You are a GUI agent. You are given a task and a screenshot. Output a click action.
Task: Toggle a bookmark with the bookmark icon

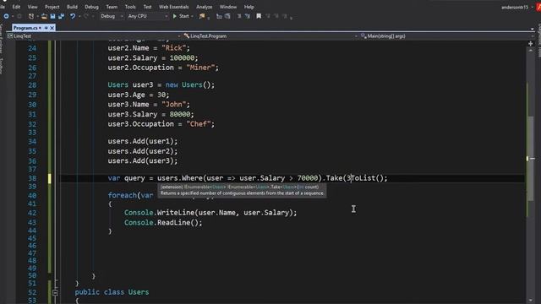pyautogui.click(x=259, y=16)
